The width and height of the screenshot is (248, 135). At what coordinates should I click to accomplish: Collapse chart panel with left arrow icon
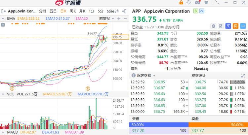tap(4, 11)
